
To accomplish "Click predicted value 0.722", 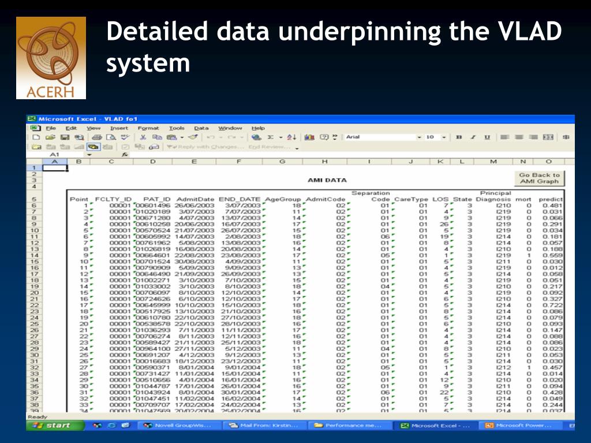I will pyautogui.click(x=552, y=305).
